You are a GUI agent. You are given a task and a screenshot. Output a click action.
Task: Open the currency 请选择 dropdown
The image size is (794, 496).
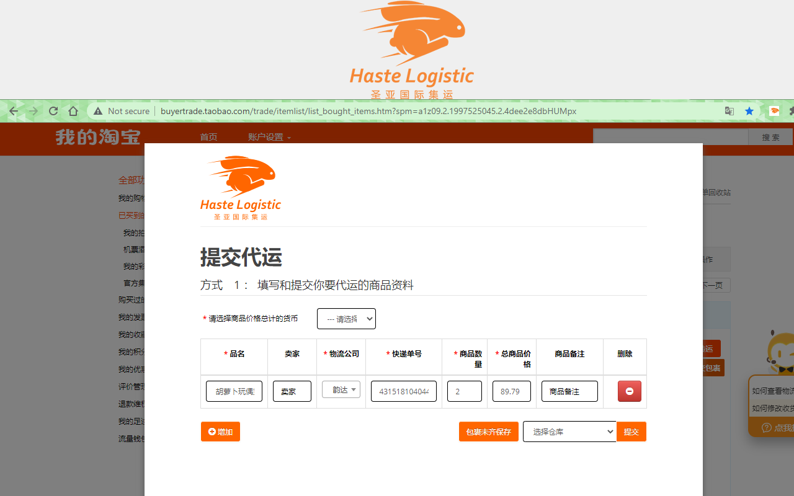346,319
